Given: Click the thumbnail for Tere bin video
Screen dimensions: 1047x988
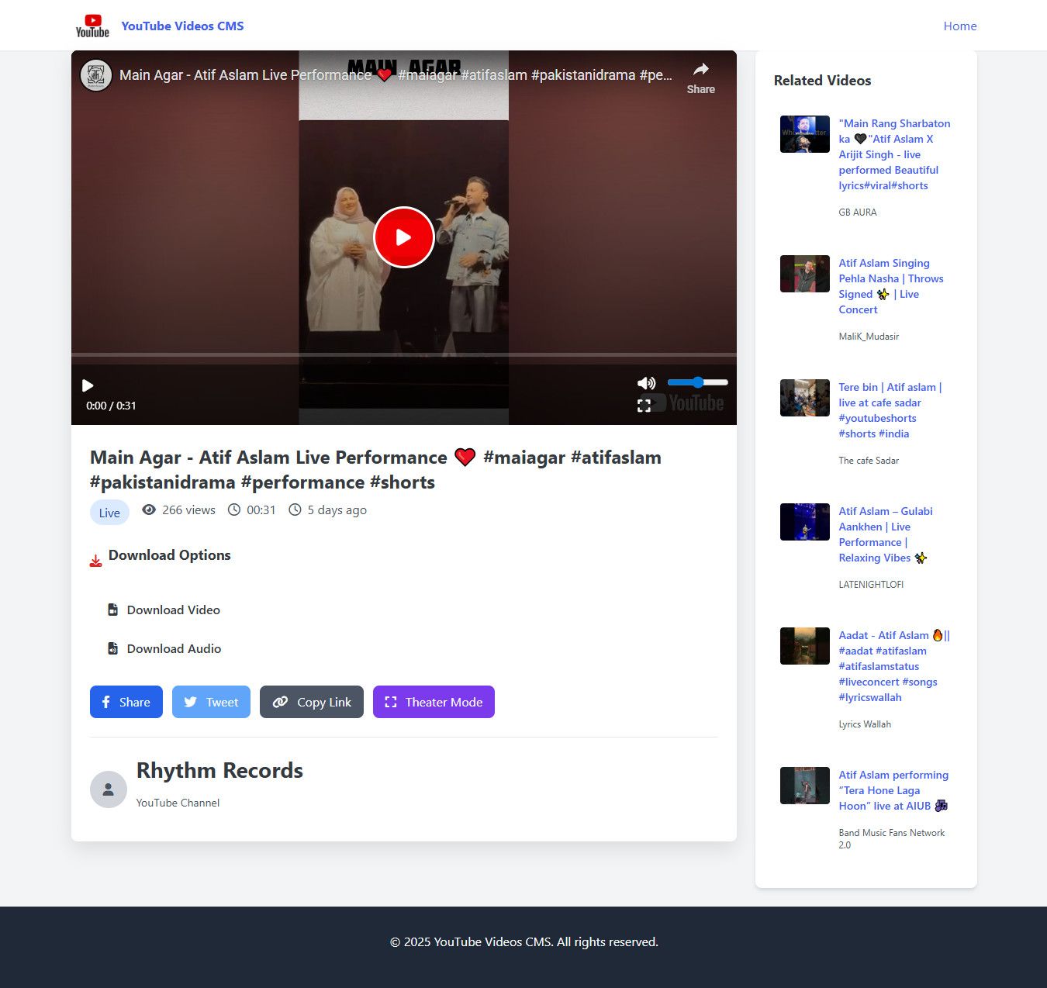Looking at the screenshot, I should pyautogui.click(x=805, y=398).
